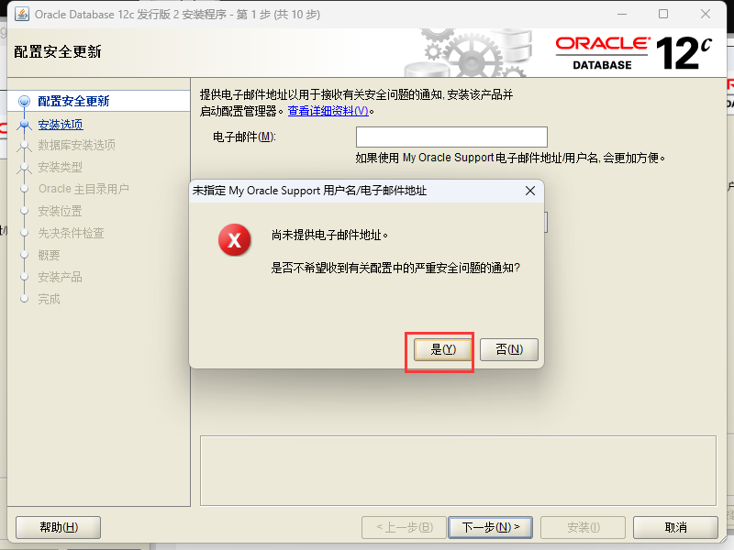734x550 pixels.
Task: Open the 查看详细资料(V) link
Action: coord(328,111)
